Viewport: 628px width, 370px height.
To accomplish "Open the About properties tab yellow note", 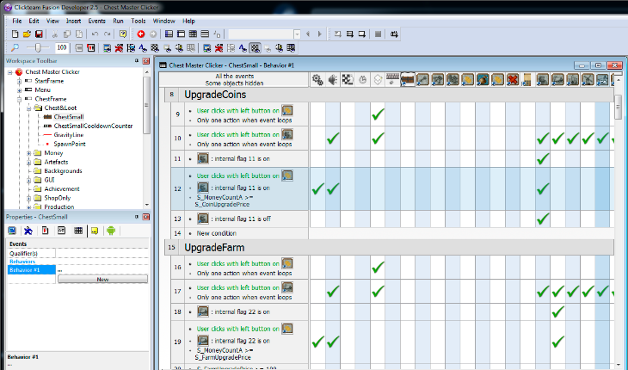I will click(x=95, y=231).
